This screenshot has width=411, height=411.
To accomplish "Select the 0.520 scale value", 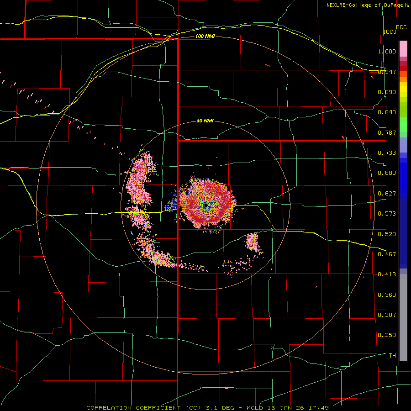I will [387, 234].
